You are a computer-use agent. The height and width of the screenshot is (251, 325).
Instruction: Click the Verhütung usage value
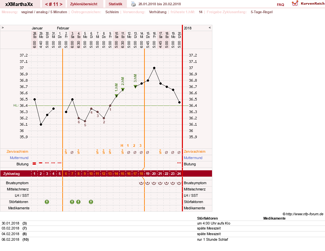point(158,12)
